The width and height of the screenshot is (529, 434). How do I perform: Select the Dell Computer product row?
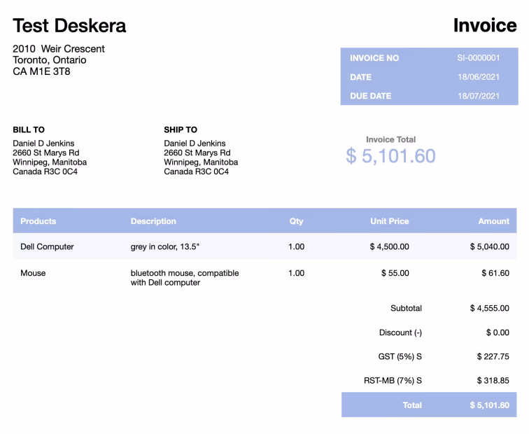coord(47,246)
